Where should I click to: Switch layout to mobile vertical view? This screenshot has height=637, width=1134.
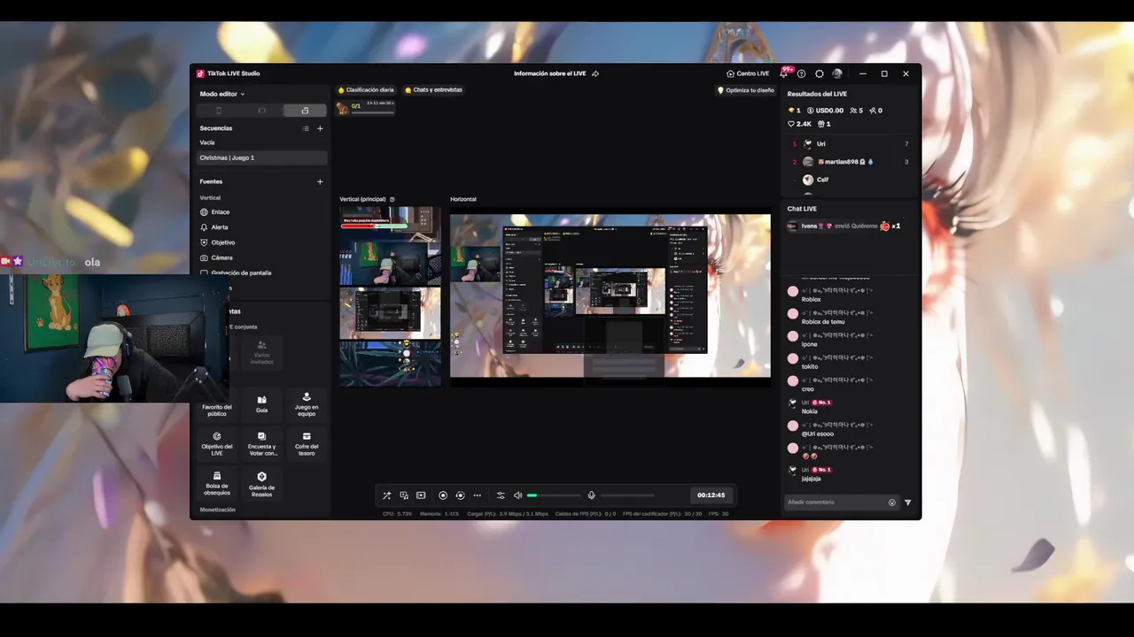219,111
